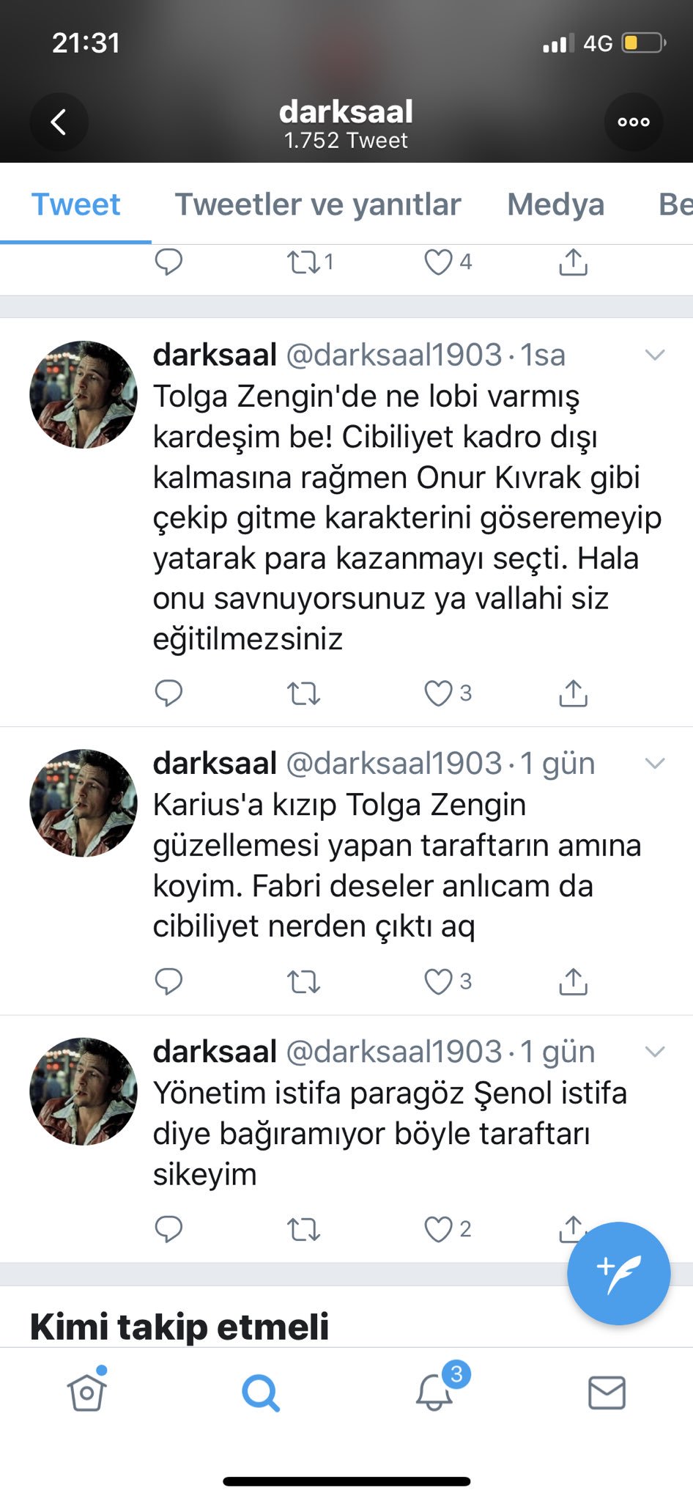The image size is (693, 1501).
Task: Tap profile avatar on Yönetim istifa tweet
Action: tap(84, 1091)
